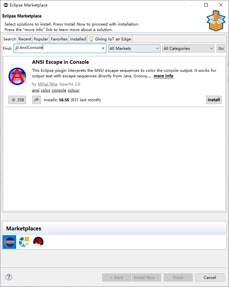Viewport: 229px width, 287px height.
Task: Open the Mihai Nita author link
Action: (x=47, y=84)
